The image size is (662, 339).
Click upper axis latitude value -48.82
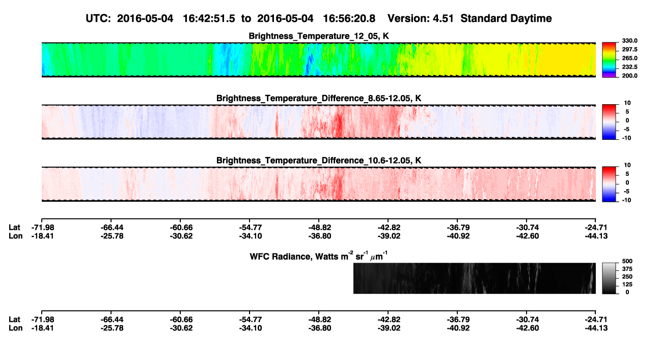click(319, 227)
